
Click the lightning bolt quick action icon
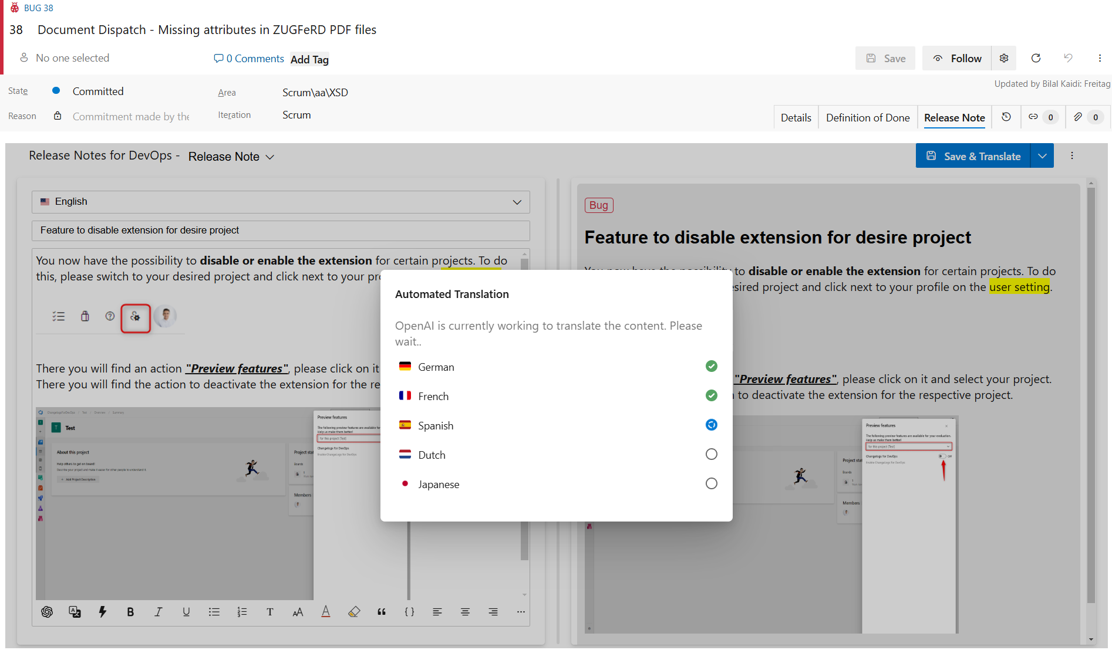pos(103,612)
